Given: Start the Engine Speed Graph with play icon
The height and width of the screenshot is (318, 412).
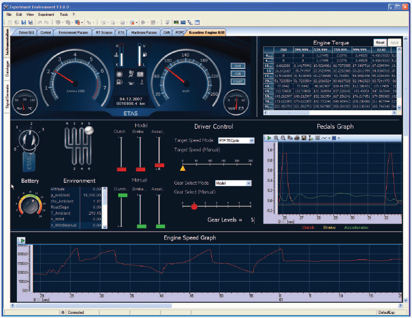Looking at the screenshot, I should [23, 240].
